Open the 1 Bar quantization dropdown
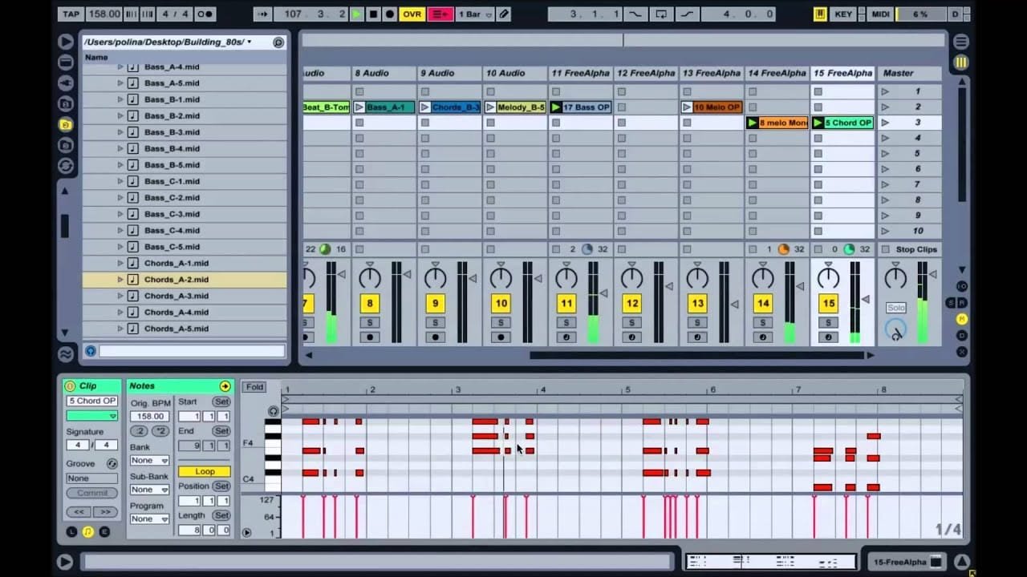 pos(473,14)
